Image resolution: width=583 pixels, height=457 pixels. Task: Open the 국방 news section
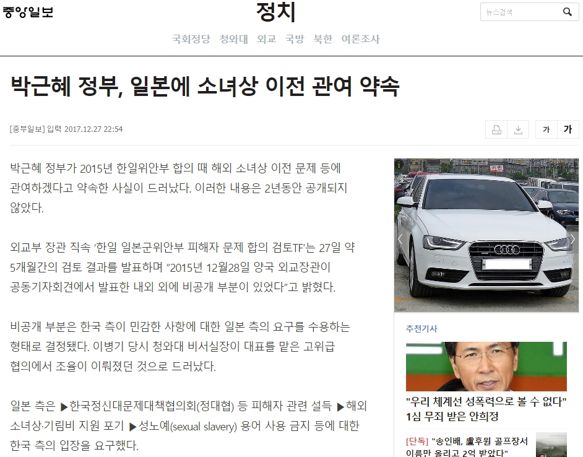[x=295, y=39]
